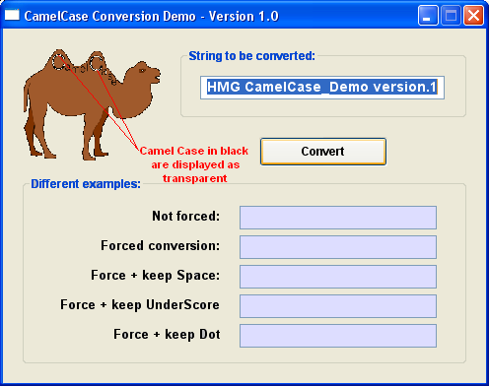Click the 'Force + keep UnderScore' label
The height and width of the screenshot is (386, 489).
click(x=140, y=304)
